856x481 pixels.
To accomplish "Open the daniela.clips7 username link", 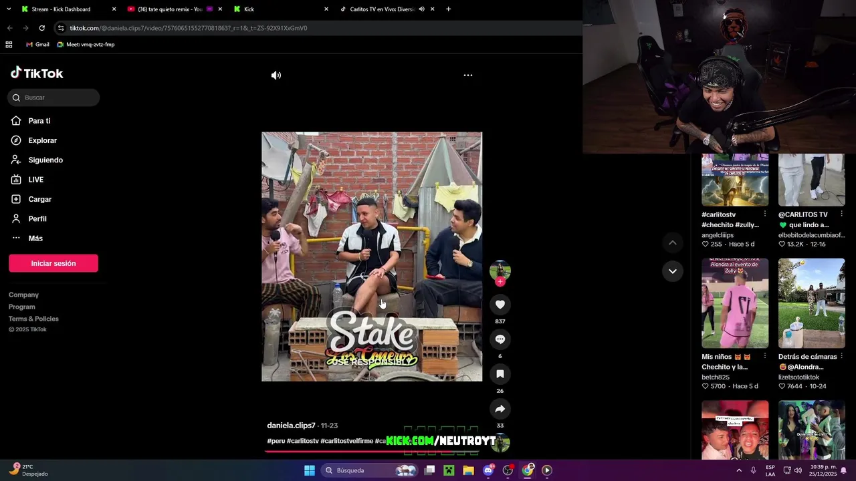I will (x=291, y=426).
